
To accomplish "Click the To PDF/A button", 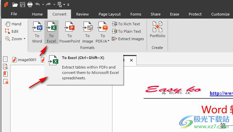I will 102,32.
